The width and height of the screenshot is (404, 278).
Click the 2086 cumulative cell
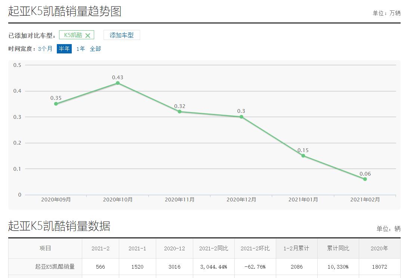pyautogui.click(x=297, y=267)
